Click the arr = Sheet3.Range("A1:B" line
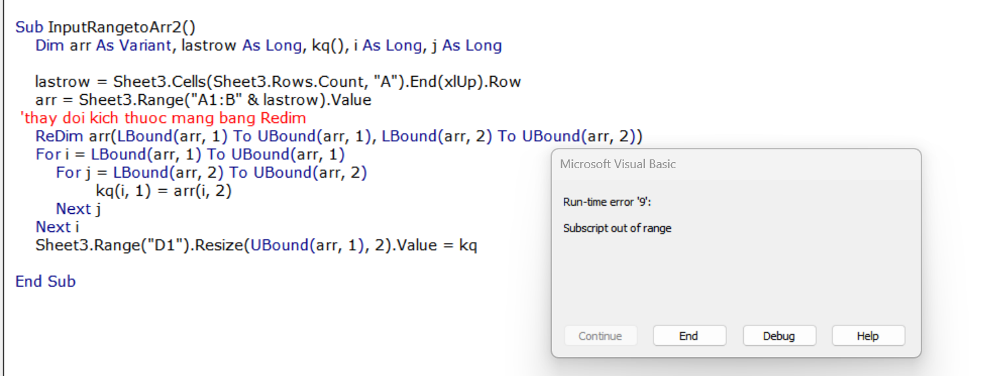Image resolution: width=984 pixels, height=376 pixels. pyautogui.click(x=203, y=100)
